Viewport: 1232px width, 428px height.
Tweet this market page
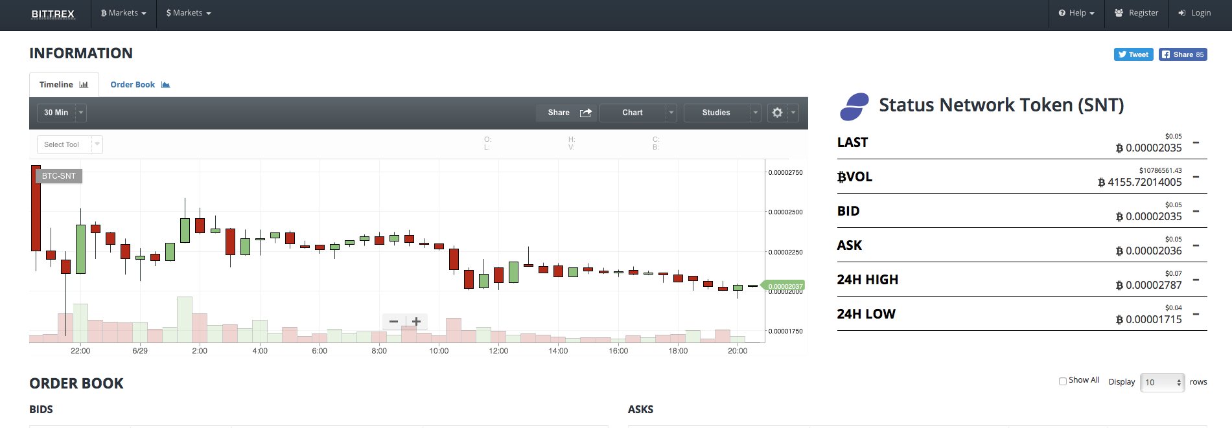point(1133,54)
